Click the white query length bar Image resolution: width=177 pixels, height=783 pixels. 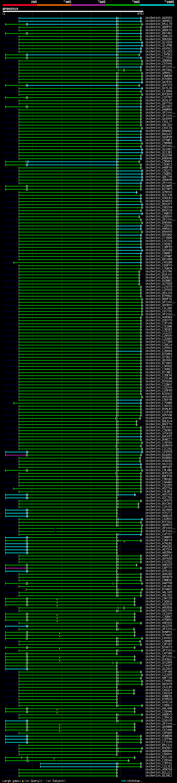coord(73,11)
